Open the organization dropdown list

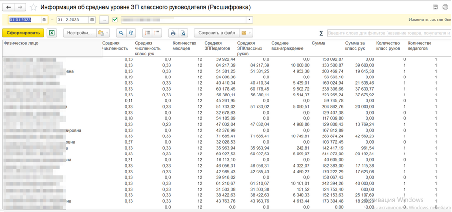[249, 20]
